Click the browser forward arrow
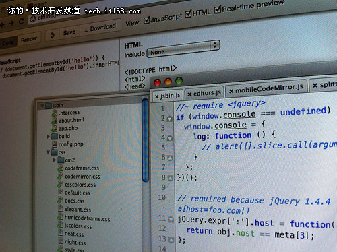The width and height of the screenshot is (337, 252). [x=11, y=23]
